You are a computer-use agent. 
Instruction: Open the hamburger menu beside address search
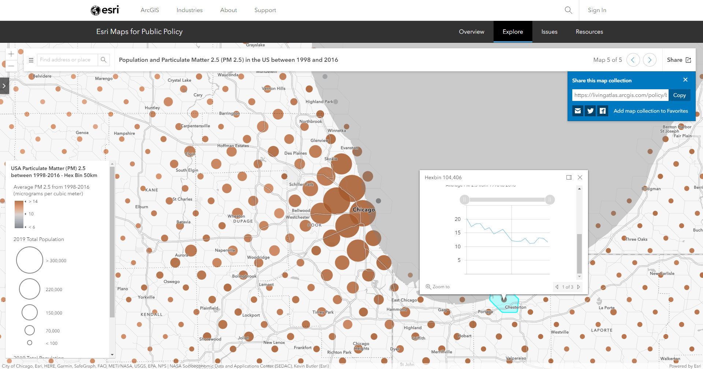point(31,60)
